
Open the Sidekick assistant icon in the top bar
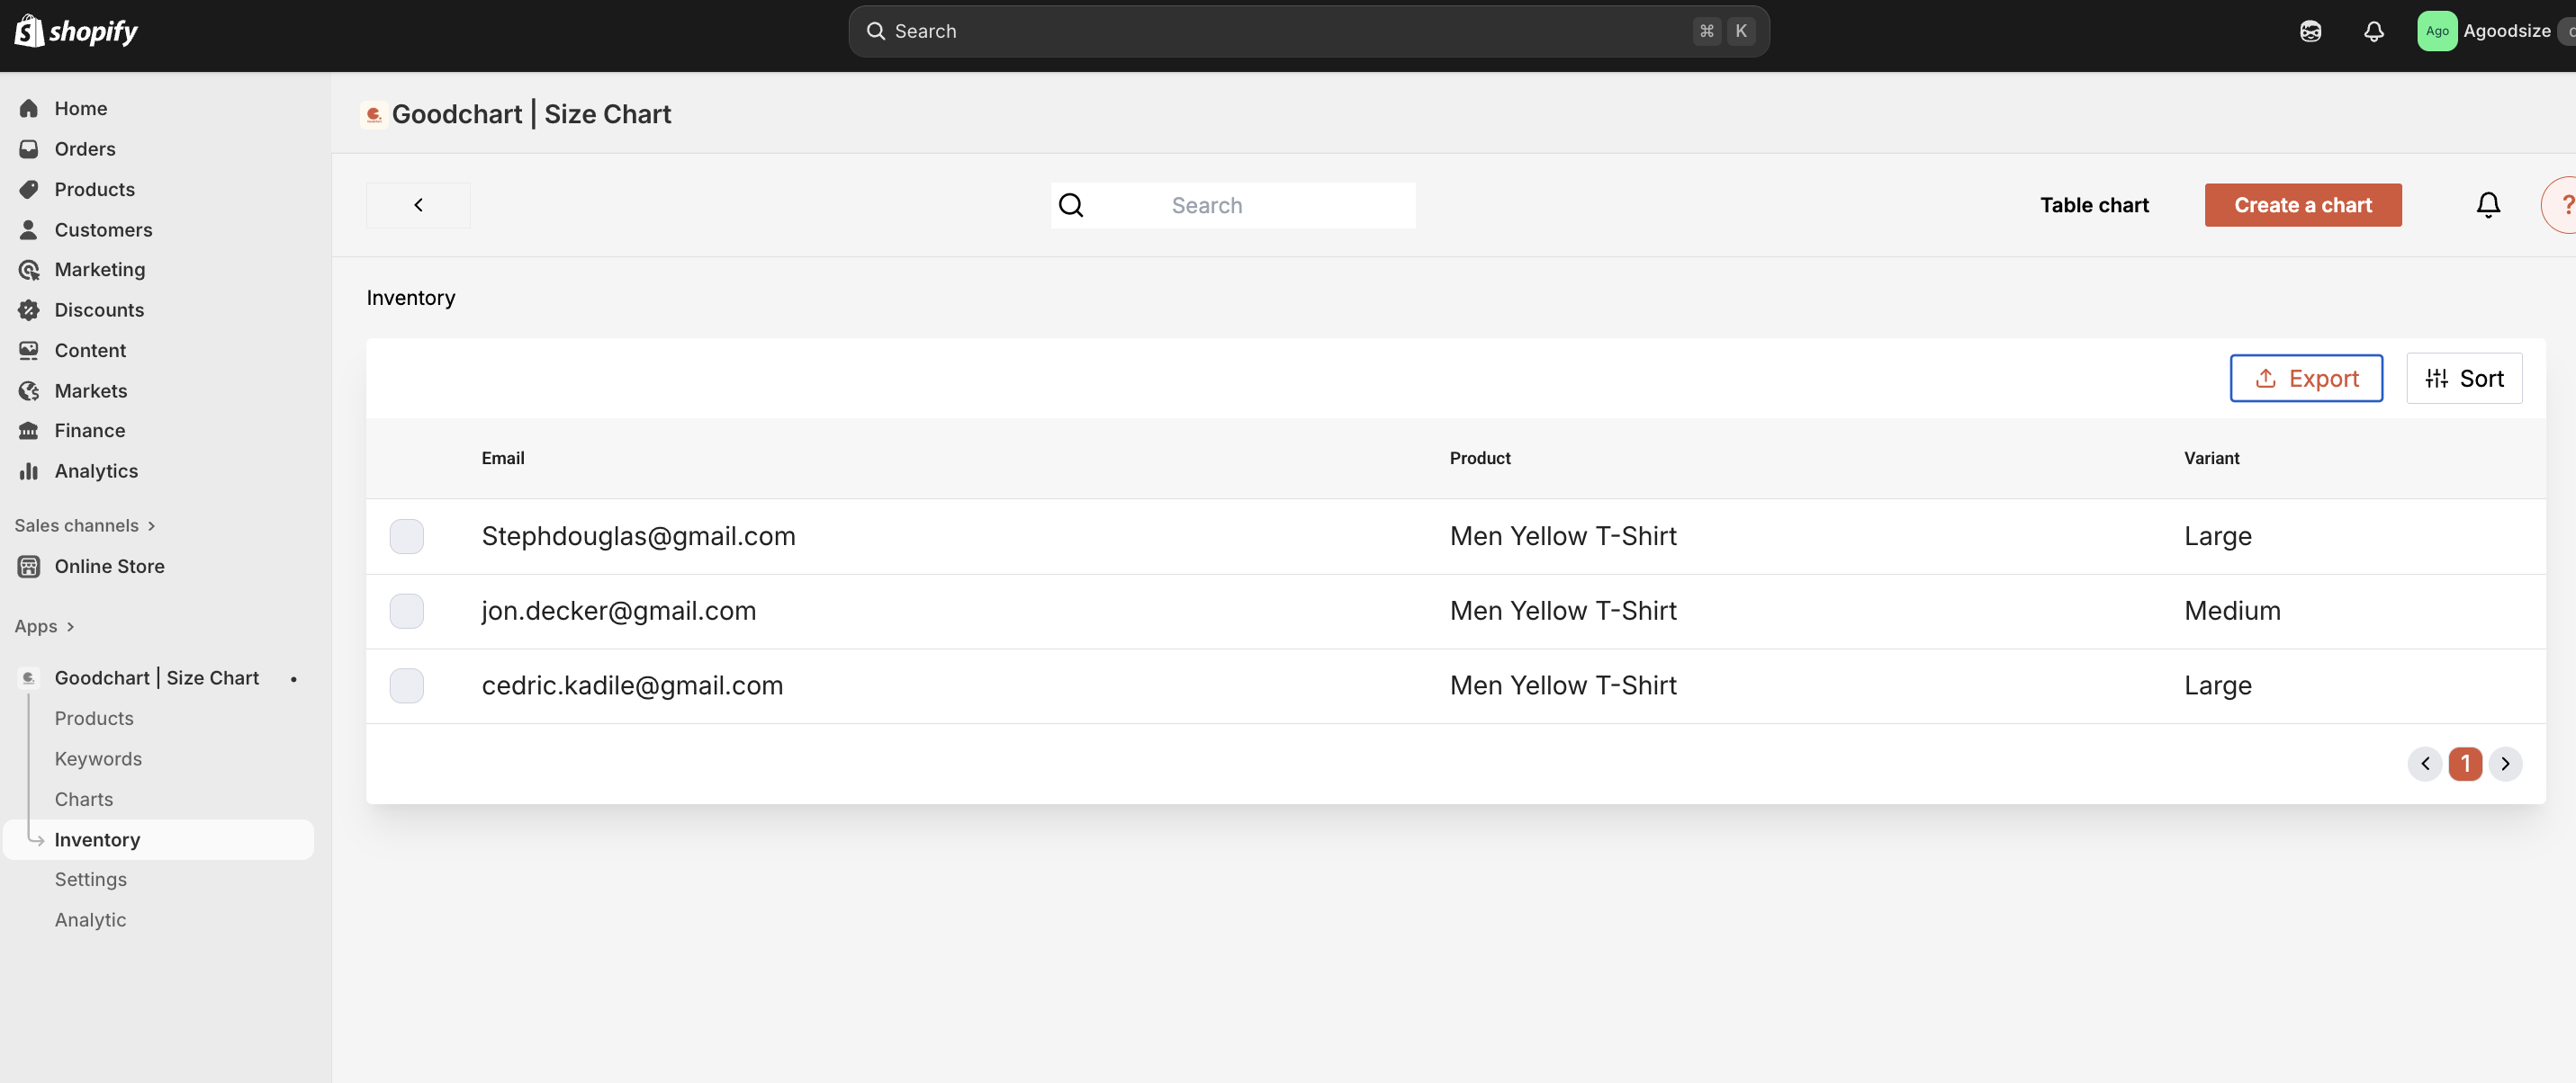2310,31
